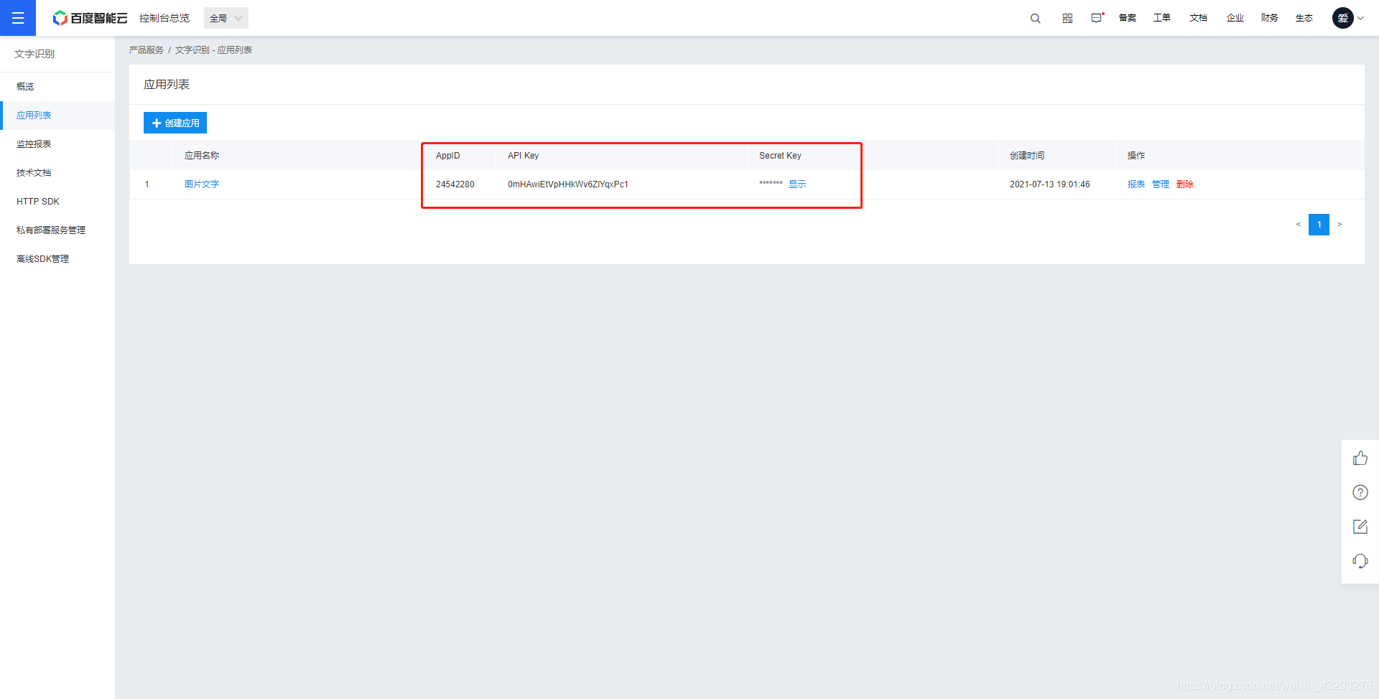Open 备案 in the top menu
1379x699 pixels.
pyautogui.click(x=1128, y=18)
